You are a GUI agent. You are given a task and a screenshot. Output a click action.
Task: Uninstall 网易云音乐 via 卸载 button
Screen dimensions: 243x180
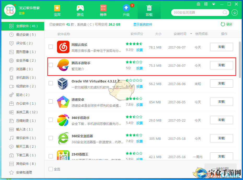[222, 47]
